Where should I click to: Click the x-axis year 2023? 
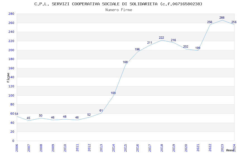pyautogui.click(x=222, y=148)
